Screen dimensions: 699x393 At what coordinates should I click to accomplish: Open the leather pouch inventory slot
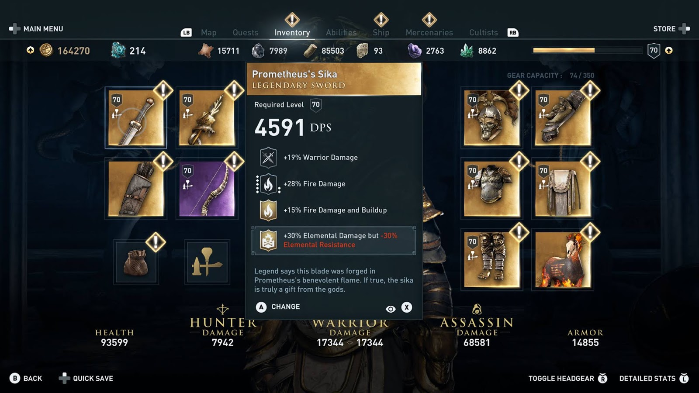136,262
